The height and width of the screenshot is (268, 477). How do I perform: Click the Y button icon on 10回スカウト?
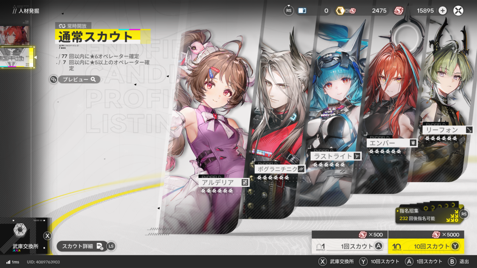(x=455, y=246)
